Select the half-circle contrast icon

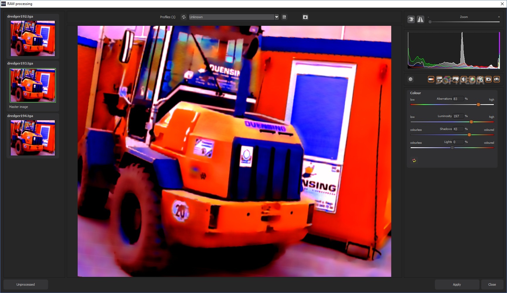[464, 79]
